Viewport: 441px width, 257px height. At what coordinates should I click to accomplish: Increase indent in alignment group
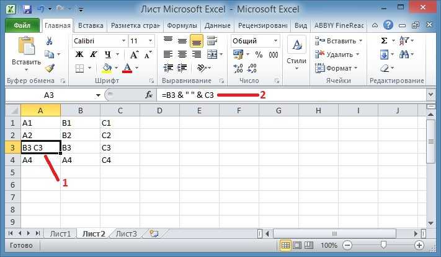(182, 68)
